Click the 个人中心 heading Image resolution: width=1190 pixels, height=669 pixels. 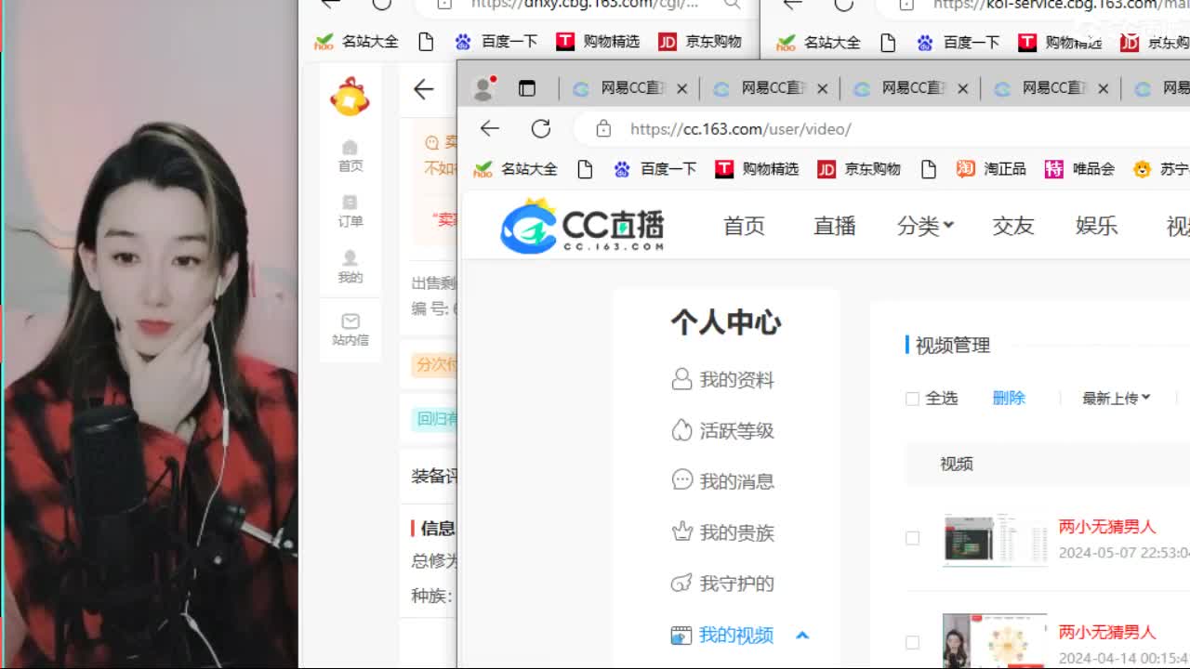point(726,322)
